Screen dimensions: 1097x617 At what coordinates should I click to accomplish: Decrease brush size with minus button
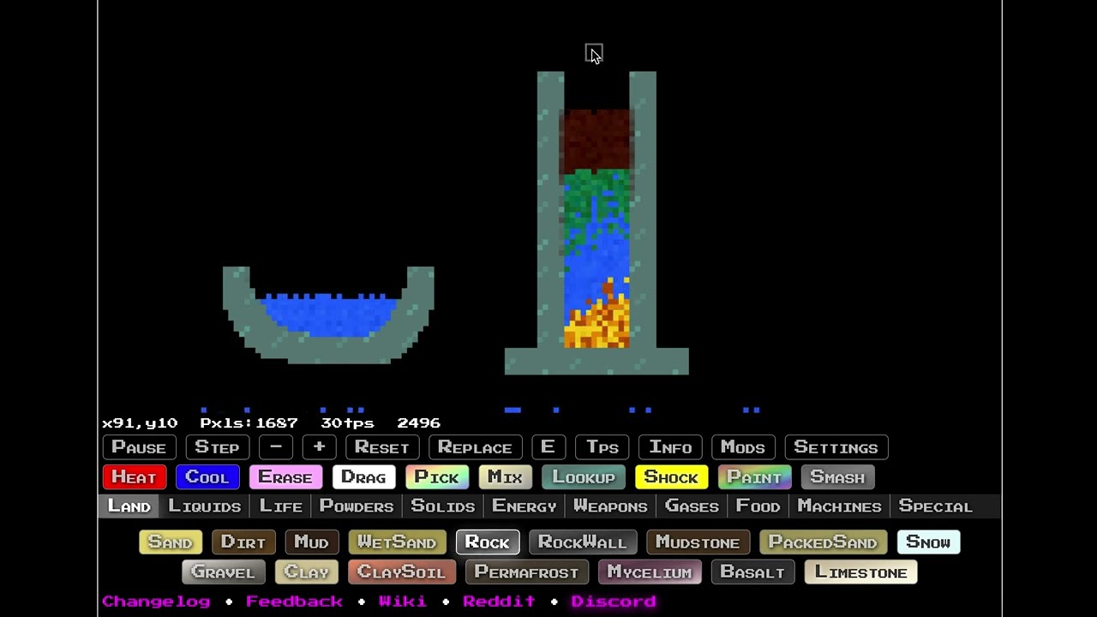point(276,447)
